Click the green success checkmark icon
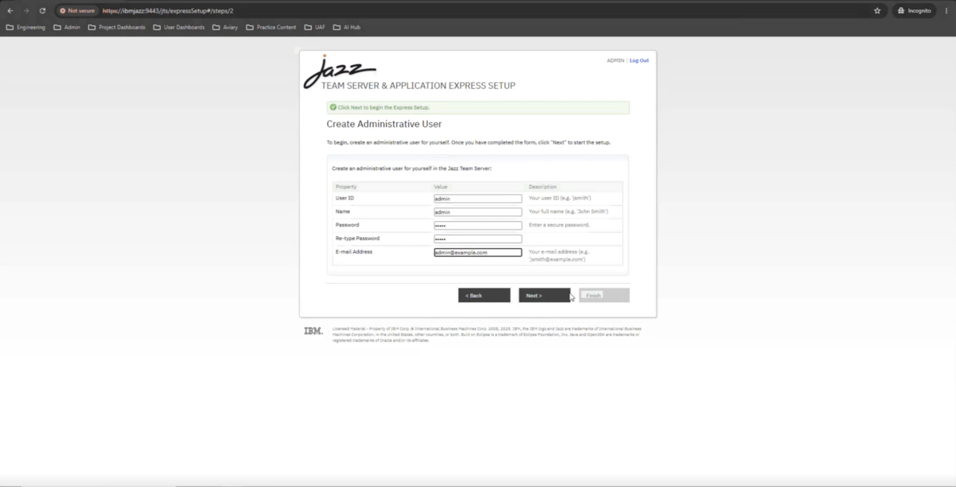 coord(333,107)
